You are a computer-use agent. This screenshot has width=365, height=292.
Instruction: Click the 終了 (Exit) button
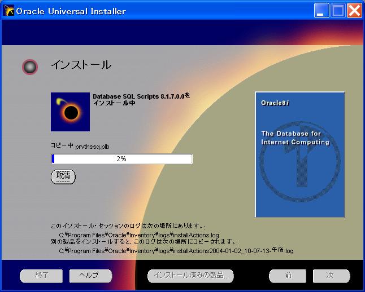pos(41,276)
